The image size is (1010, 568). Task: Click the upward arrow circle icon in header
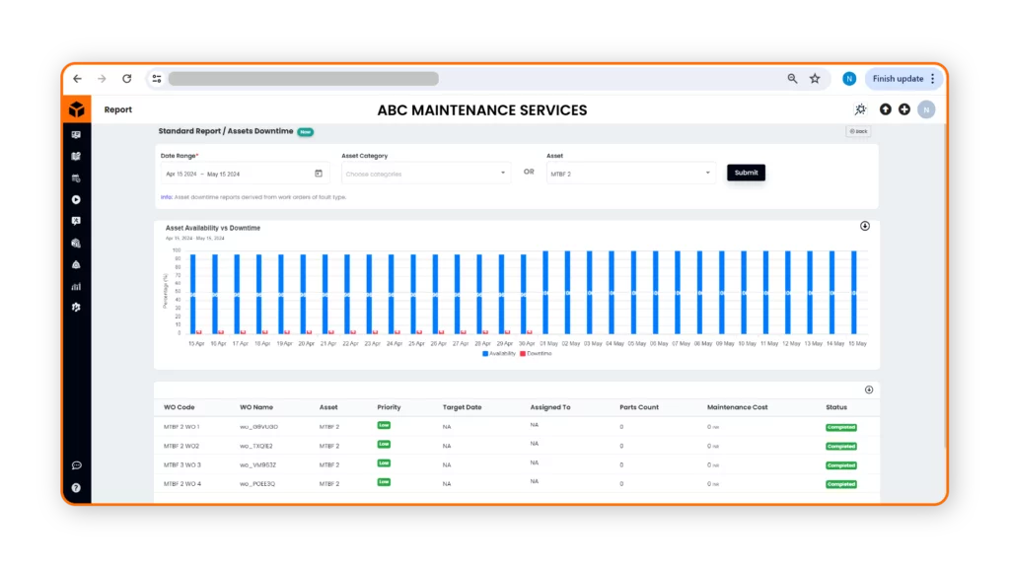point(886,109)
